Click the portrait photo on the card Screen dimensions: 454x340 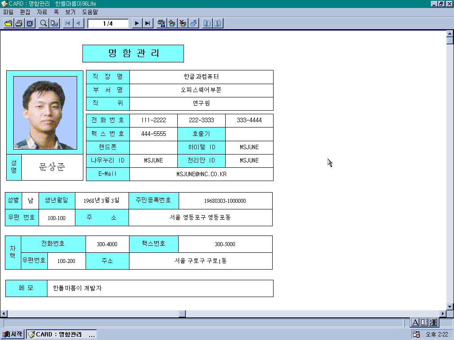[45, 113]
